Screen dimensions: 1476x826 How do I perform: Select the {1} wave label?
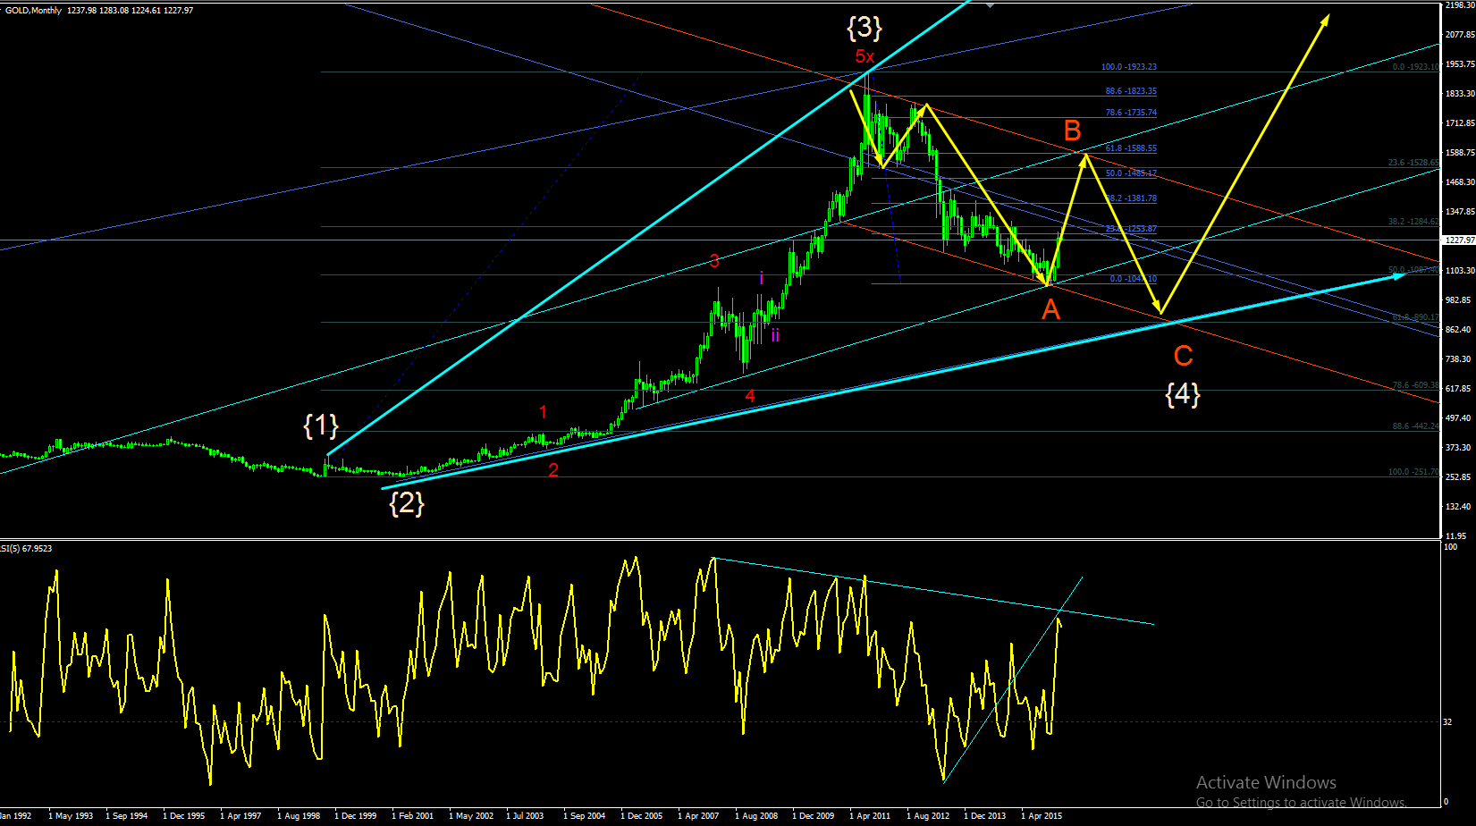321,426
